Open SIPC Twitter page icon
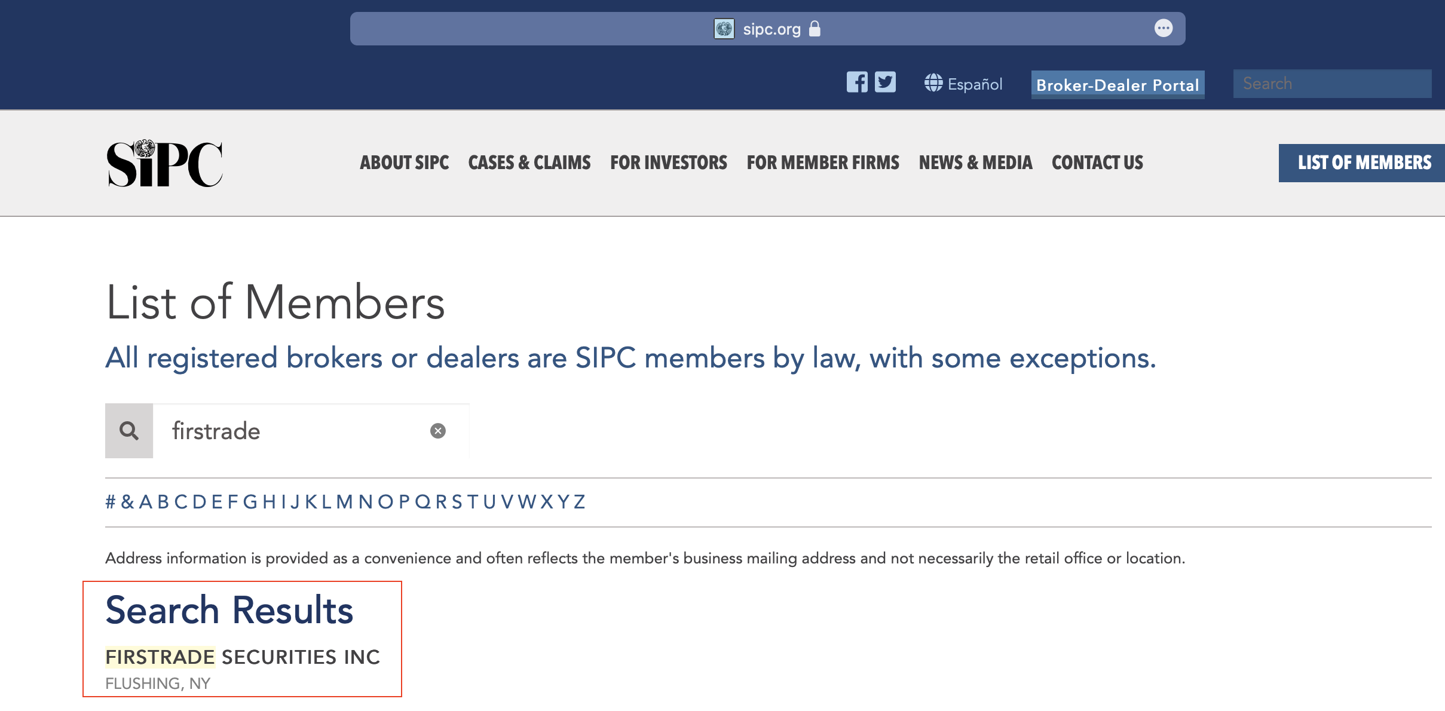 pos(885,82)
